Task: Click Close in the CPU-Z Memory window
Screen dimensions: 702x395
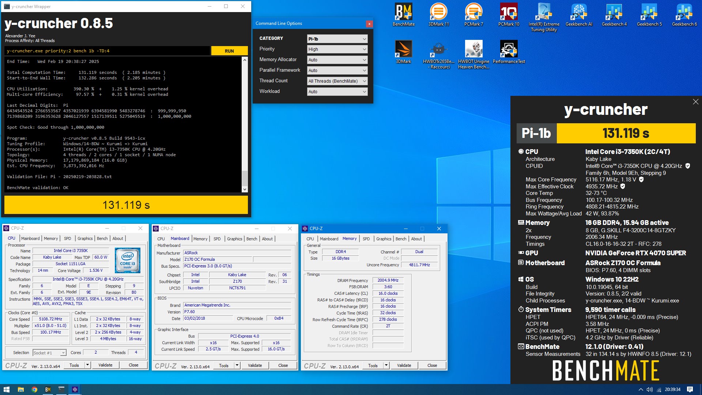Action: tap(432, 365)
